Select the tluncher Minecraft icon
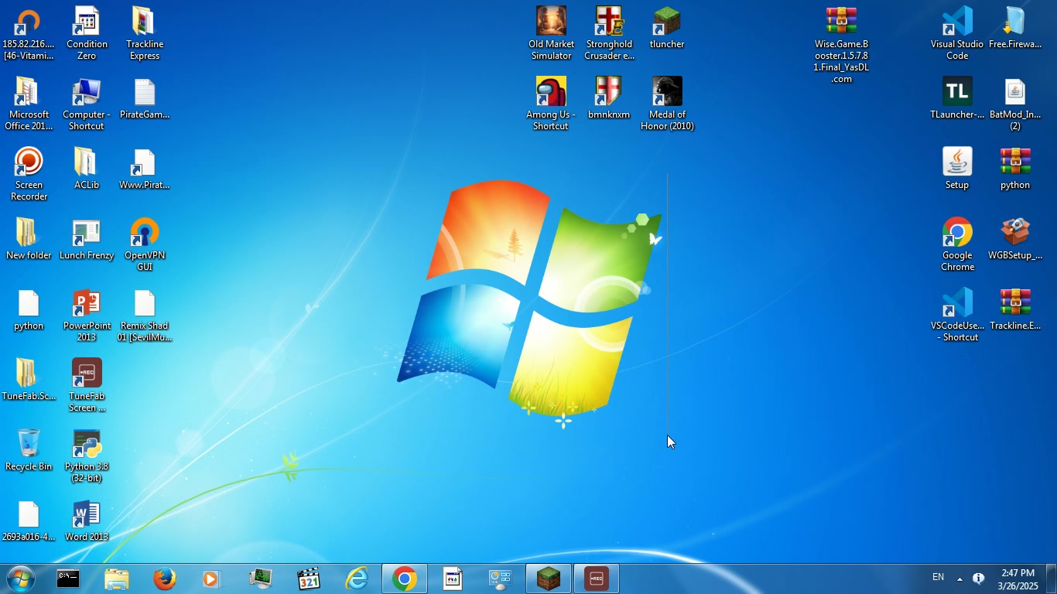 667,29
